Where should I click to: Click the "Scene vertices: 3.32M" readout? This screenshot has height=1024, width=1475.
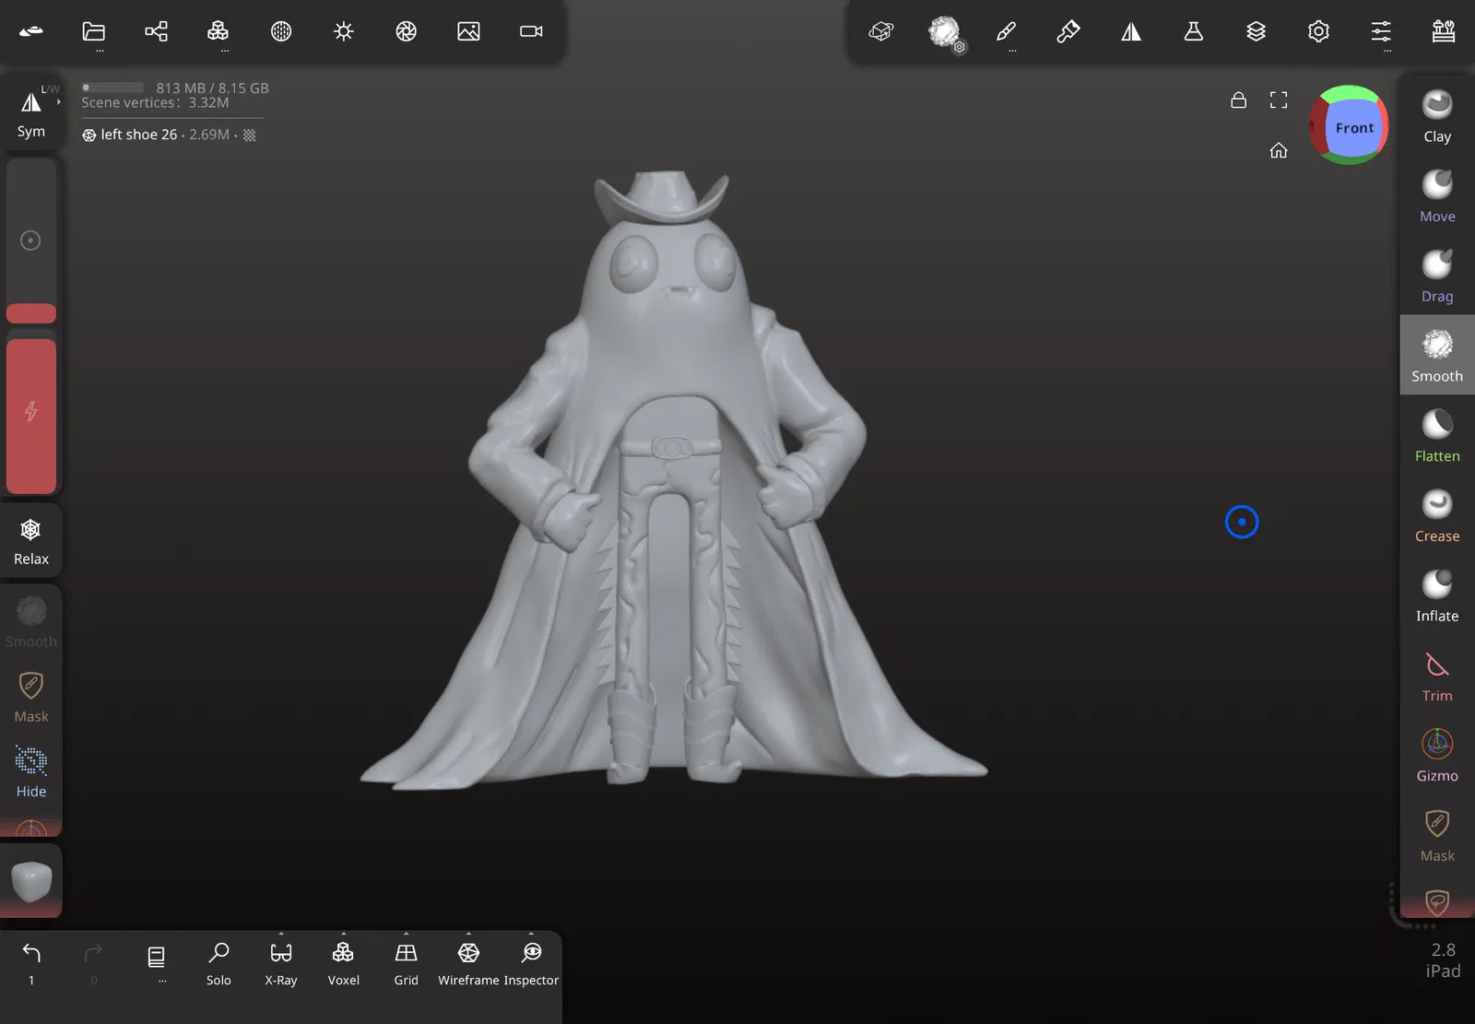(x=155, y=102)
